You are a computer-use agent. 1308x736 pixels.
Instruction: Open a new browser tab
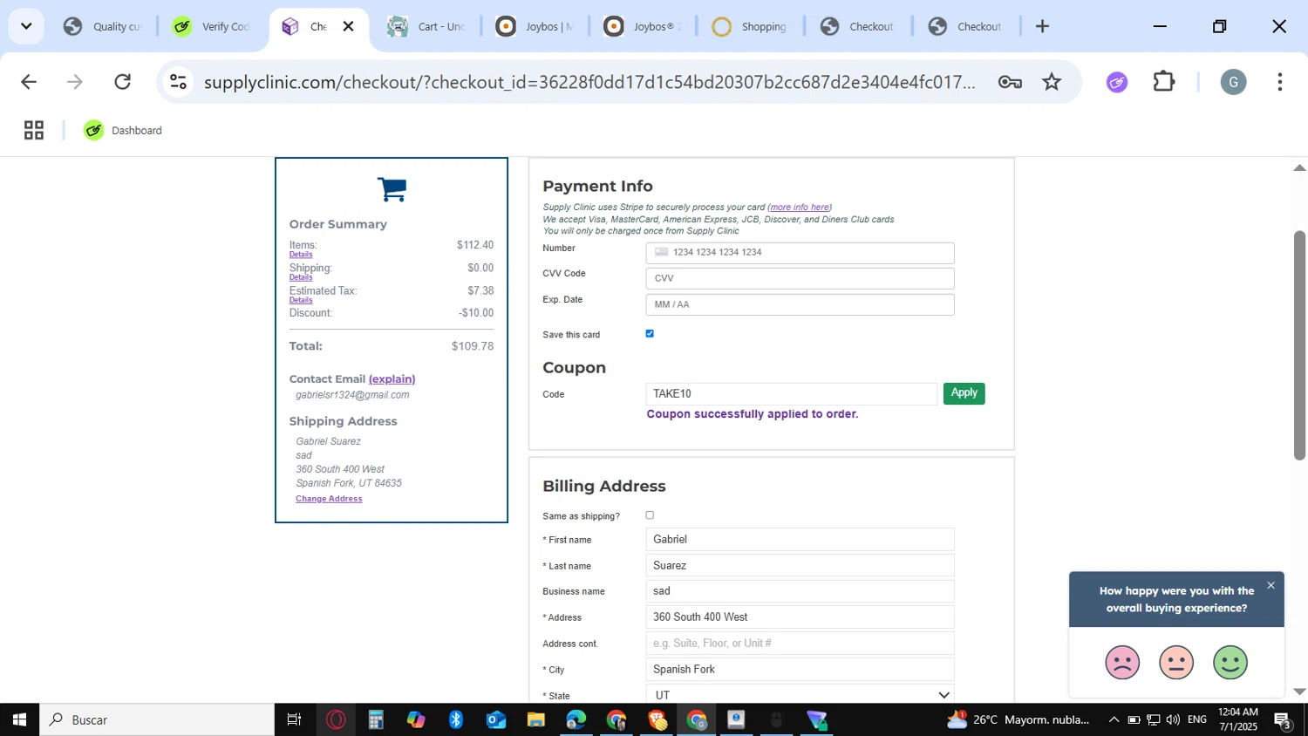[1042, 26]
